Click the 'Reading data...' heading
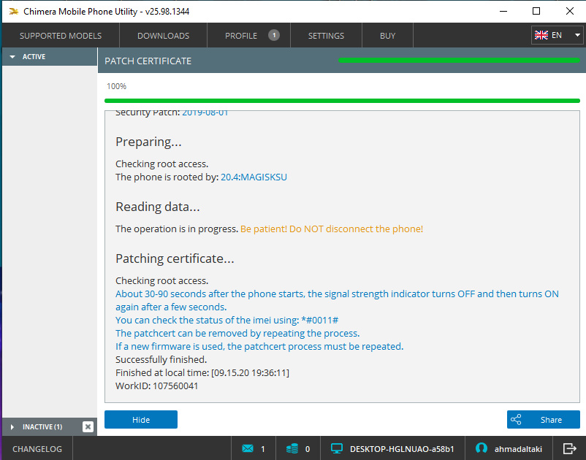Viewport: 586px width, 460px height. [x=158, y=207]
